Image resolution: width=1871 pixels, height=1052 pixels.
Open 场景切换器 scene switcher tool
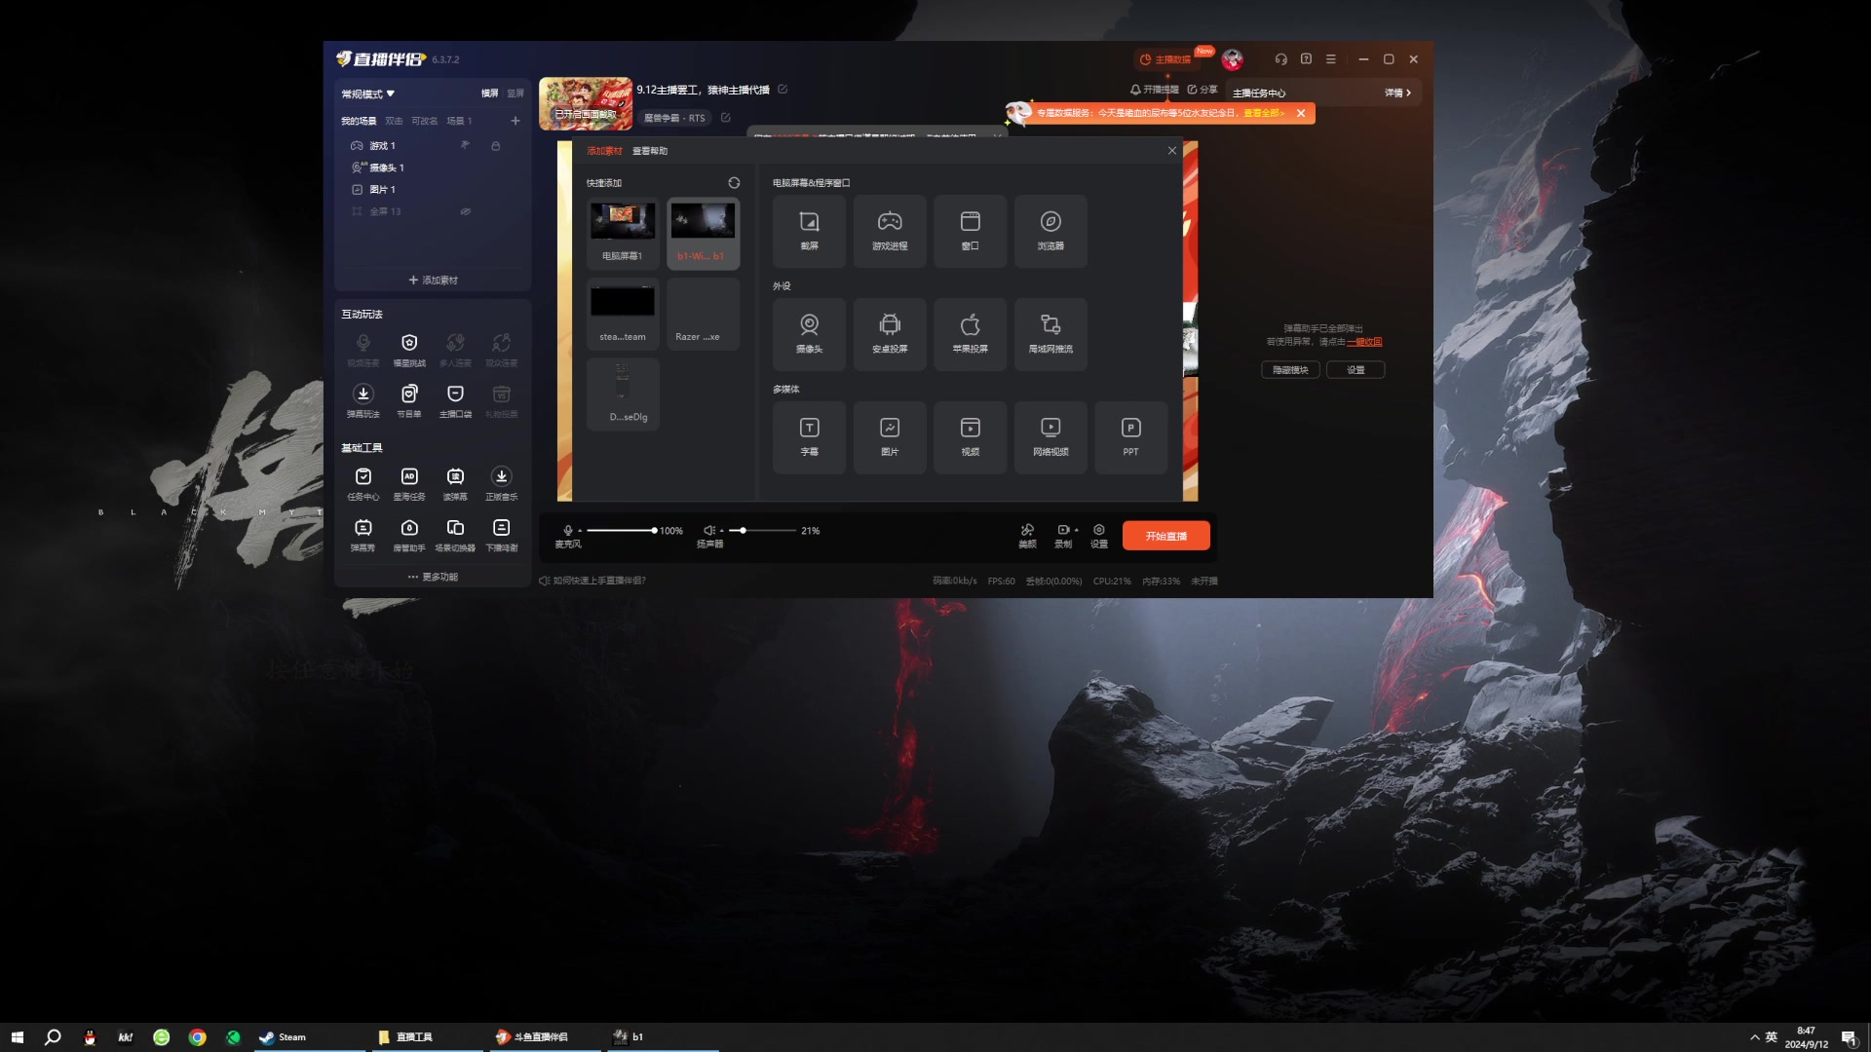pos(455,535)
